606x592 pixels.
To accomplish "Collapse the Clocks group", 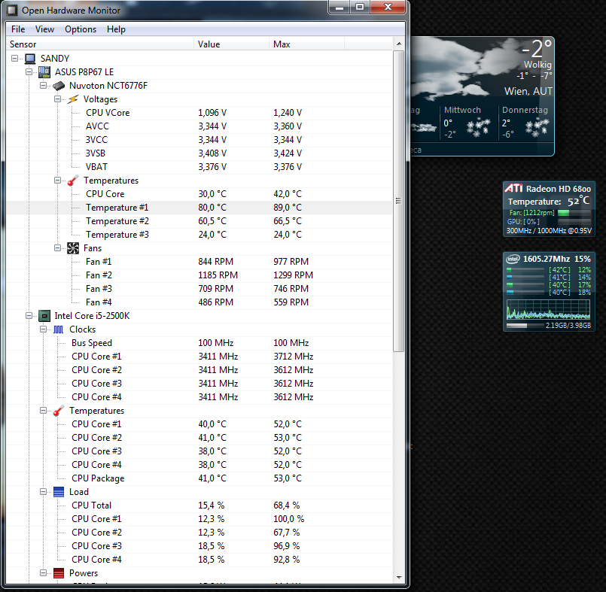I will click(44, 329).
